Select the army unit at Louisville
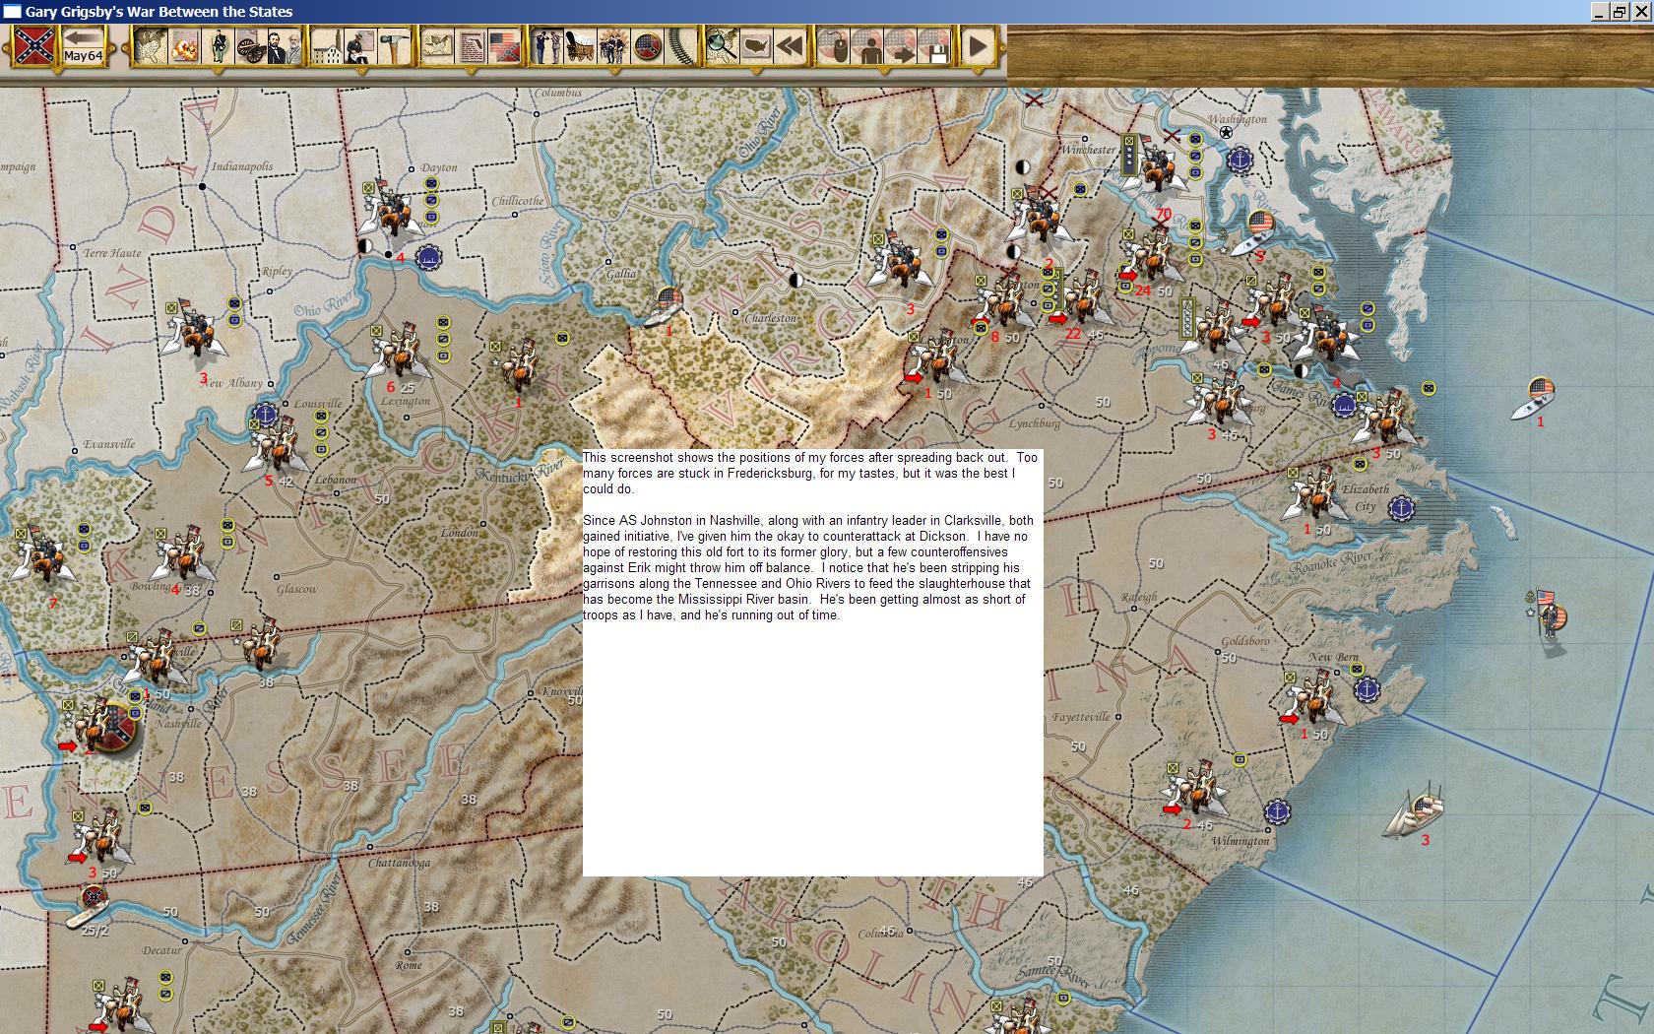The height and width of the screenshot is (1034, 1654). pyautogui.click(x=279, y=443)
